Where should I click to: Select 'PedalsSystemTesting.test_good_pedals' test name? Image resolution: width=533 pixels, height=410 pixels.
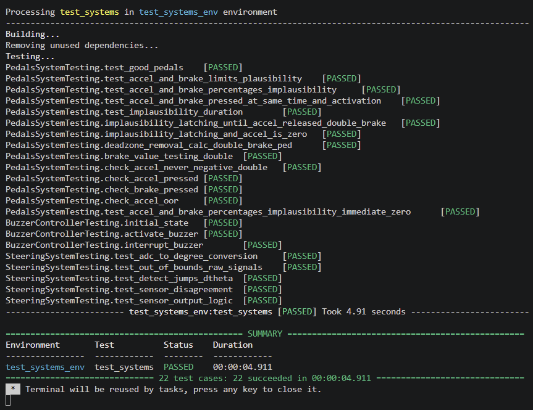tap(94, 68)
